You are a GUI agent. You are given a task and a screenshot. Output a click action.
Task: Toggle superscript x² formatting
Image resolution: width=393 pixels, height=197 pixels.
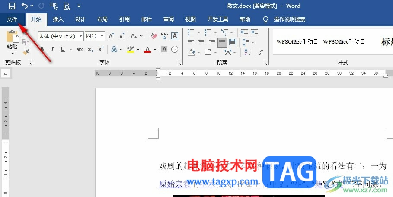click(x=101, y=49)
